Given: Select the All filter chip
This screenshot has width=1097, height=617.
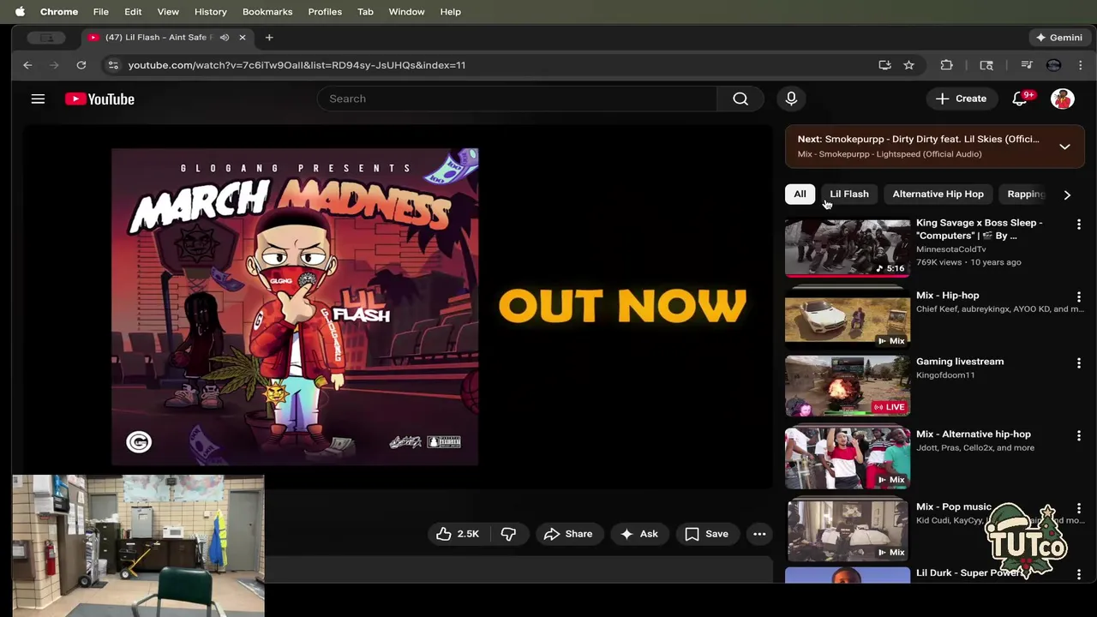Looking at the screenshot, I should pyautogui.click(x=800, y=195).
